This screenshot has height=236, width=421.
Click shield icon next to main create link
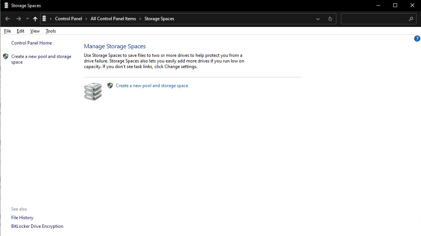pyautogui.click(x=110, y=86)
